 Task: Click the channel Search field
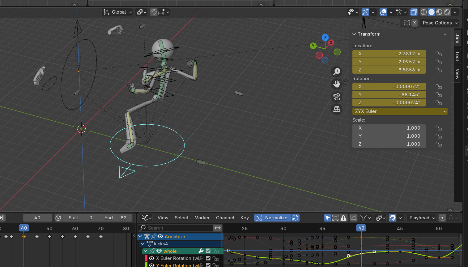(x=176, y=228)
